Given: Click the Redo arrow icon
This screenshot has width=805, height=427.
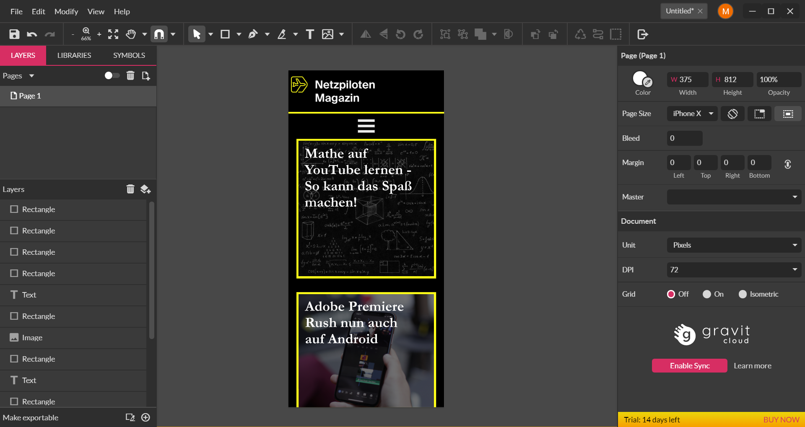Looking at the screenshot, I should [50, 34].
